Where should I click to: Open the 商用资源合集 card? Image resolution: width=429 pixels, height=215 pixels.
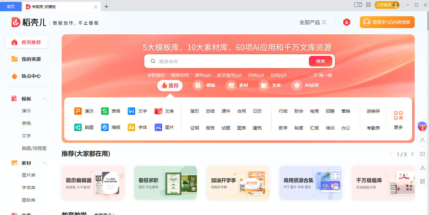tap(311, 183)
